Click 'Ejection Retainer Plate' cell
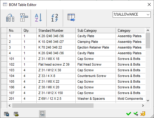 (x=96, y=47)
